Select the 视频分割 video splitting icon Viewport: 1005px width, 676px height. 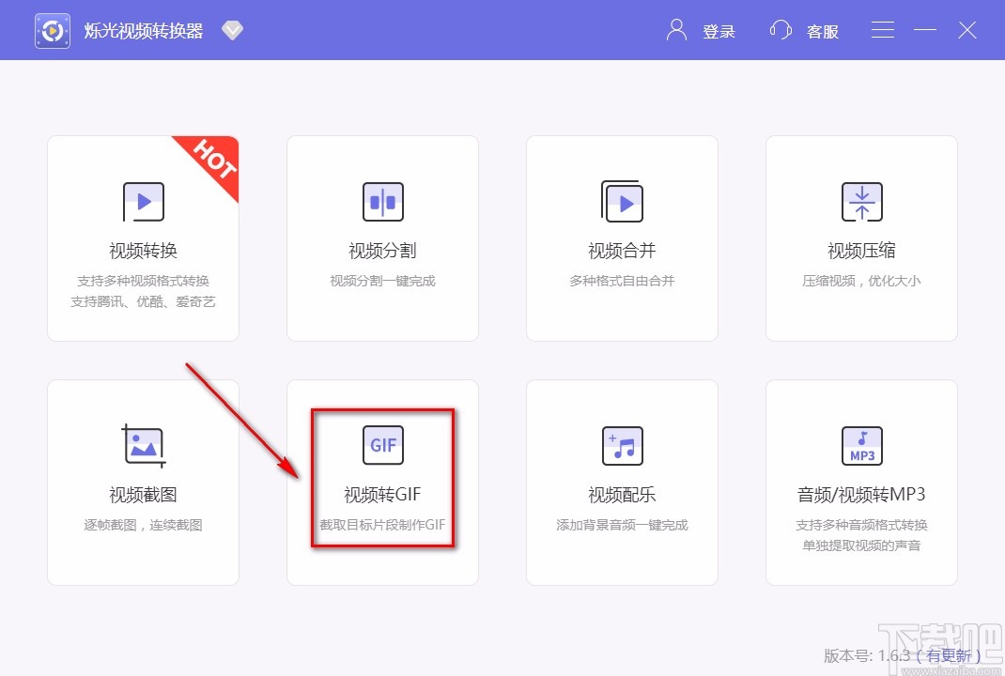[x=382, y=202]
